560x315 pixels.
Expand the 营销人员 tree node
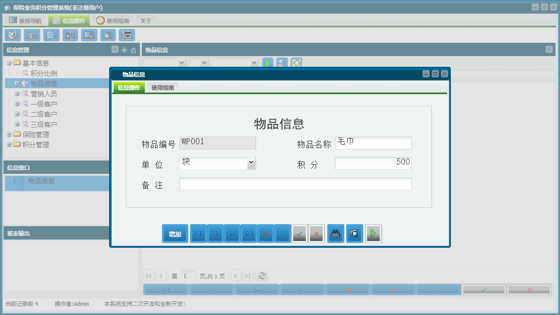(x=18, y=93)
